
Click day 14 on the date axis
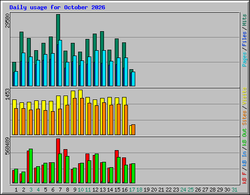click(x=110, y=190)
